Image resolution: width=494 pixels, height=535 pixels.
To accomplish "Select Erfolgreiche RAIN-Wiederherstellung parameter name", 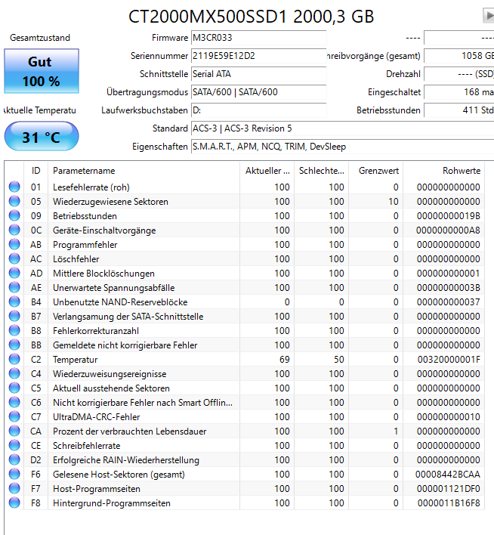I will [x=126, y=460].
